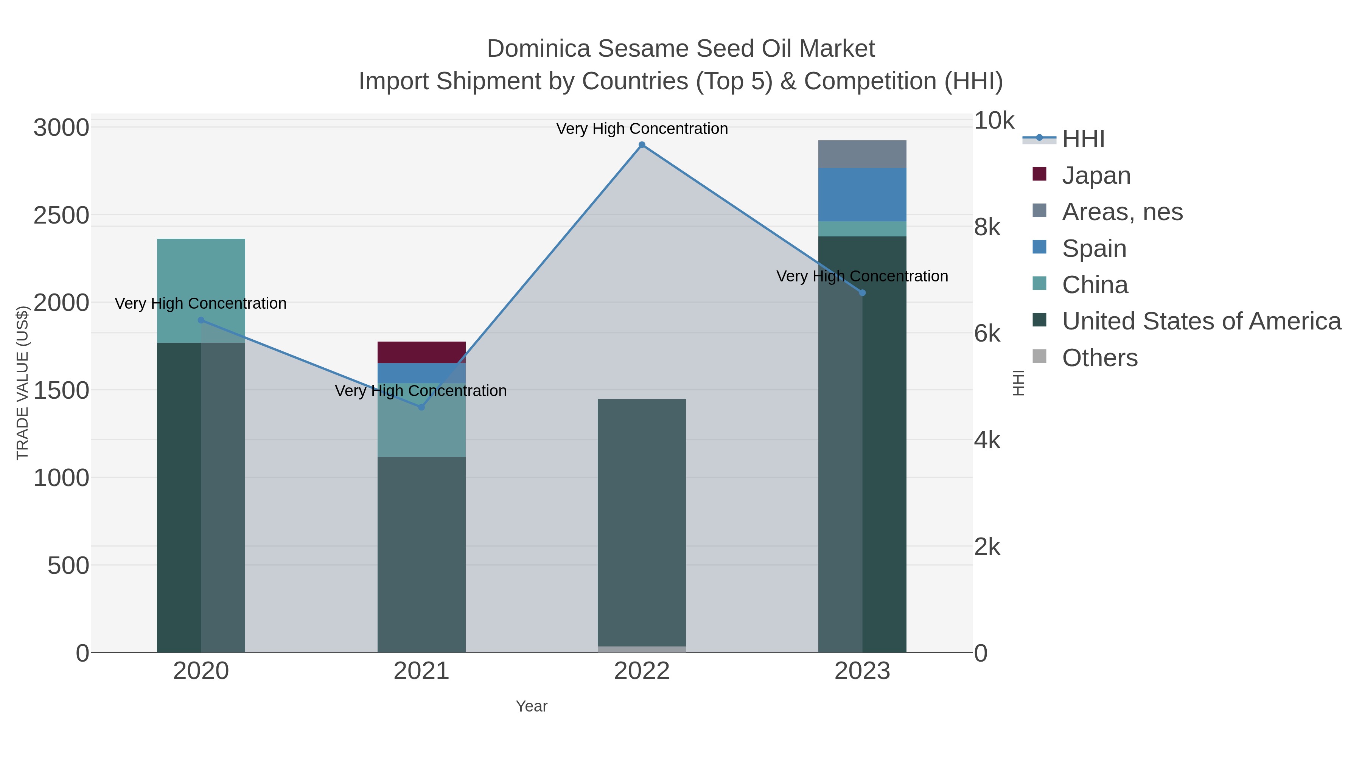
Task: Toggle the China legend entry
Action: pyautogui.click(x=1080, y=284)
